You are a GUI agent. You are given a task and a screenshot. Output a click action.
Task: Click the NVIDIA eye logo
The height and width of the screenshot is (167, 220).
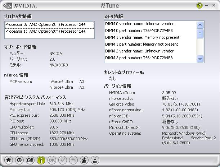pos(8,6)
